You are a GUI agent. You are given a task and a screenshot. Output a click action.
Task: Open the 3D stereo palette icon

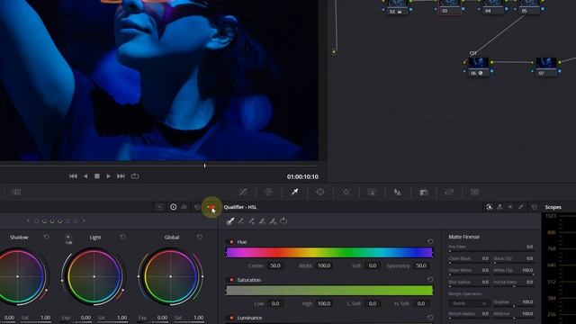(474, 192)
